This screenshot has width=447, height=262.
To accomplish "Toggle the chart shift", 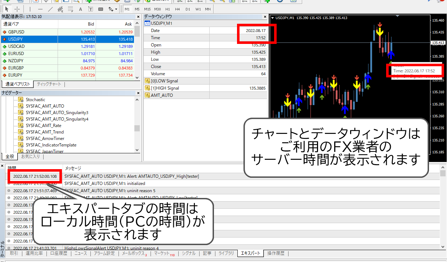I will pos(255,2).
